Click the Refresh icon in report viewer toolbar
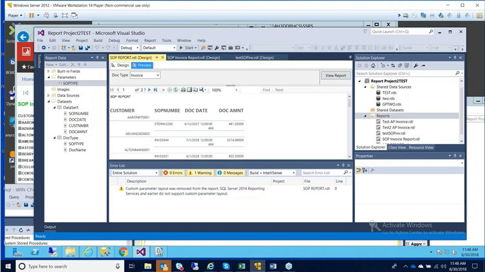 [177, 90]
